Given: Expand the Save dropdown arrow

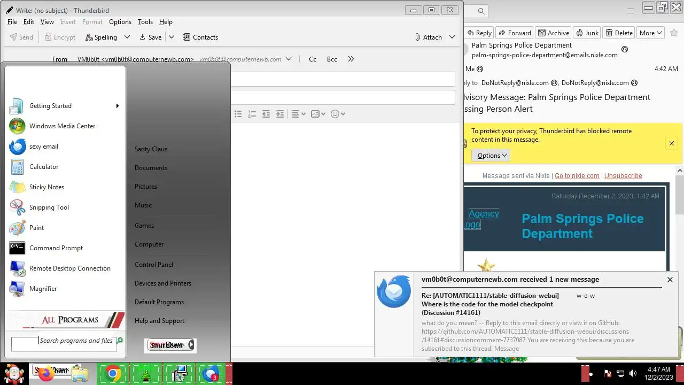Looking at the screenshot, I should [x=171, y=37].
